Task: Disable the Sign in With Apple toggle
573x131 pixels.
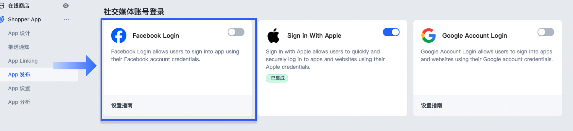Action: pyautogui.click(x=391, y=32)
